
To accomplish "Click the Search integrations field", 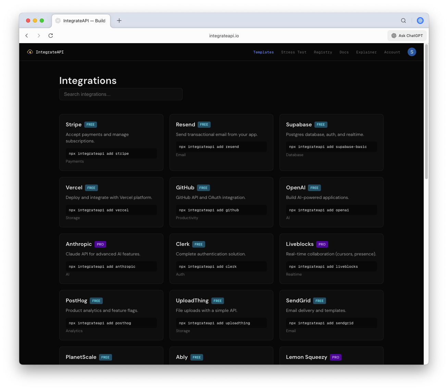I will (x=121, y=94).
